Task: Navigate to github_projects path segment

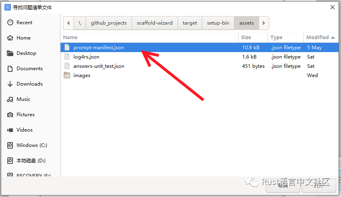Action: pyautogui.click(x=109, y=23)
